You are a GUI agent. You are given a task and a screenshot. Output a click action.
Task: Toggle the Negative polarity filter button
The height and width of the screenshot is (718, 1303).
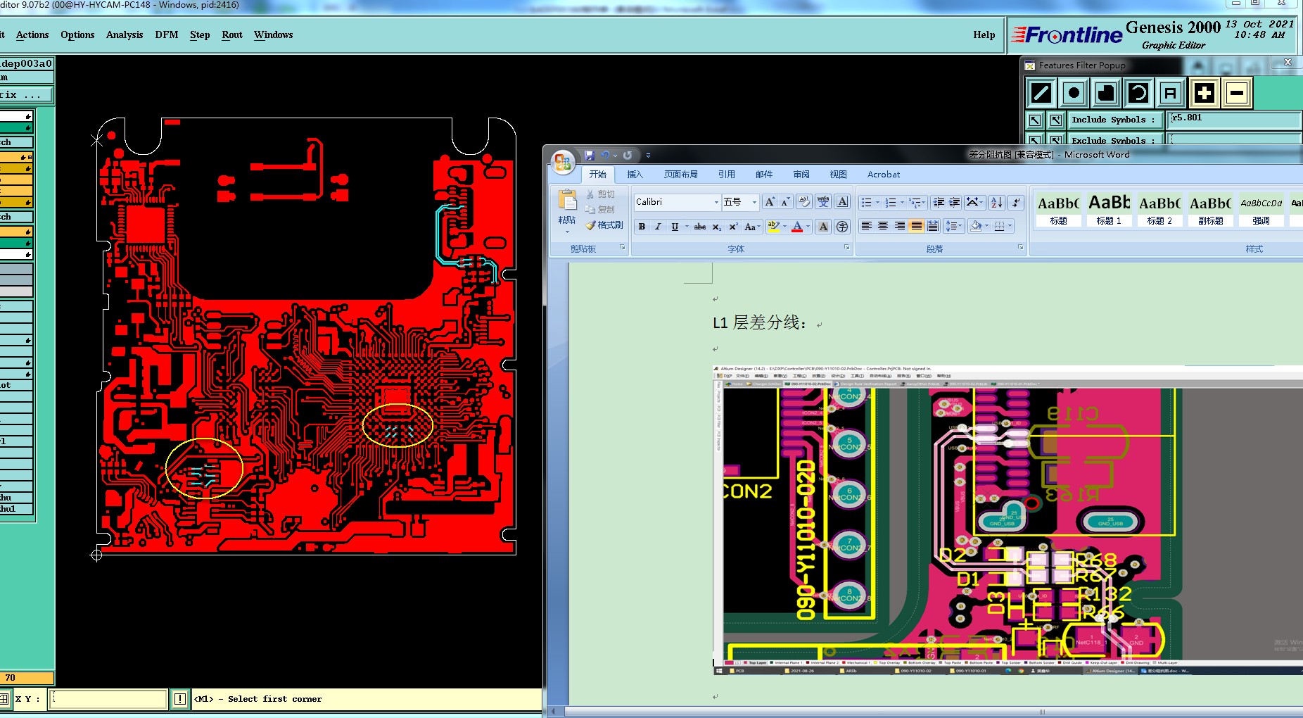pos(1237,93)
